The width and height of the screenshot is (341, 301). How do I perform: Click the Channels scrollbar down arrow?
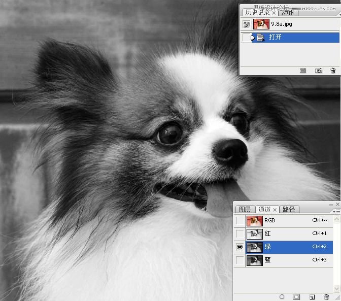336,289
